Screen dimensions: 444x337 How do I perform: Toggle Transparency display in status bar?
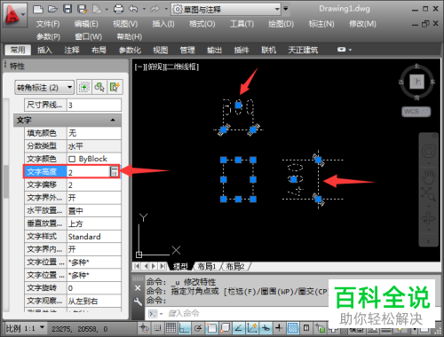[x=293, y=327]
